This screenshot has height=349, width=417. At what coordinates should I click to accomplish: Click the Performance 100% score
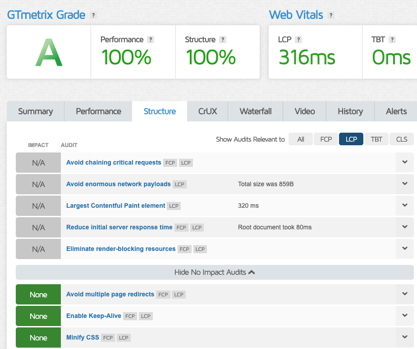coord(126,57)
